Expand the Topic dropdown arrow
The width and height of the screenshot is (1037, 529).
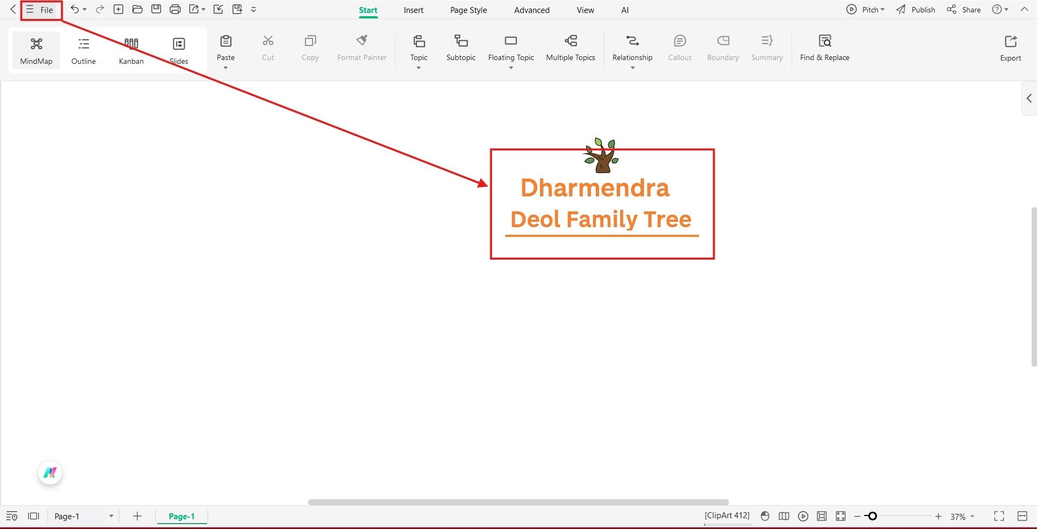coord(418,68)
